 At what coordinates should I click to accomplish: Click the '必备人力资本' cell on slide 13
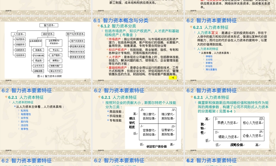pos(253,135)
